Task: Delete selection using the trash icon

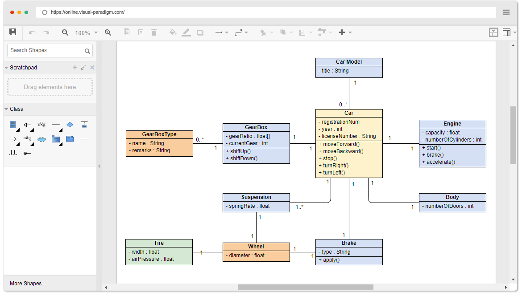Action: tap(154, 32)
